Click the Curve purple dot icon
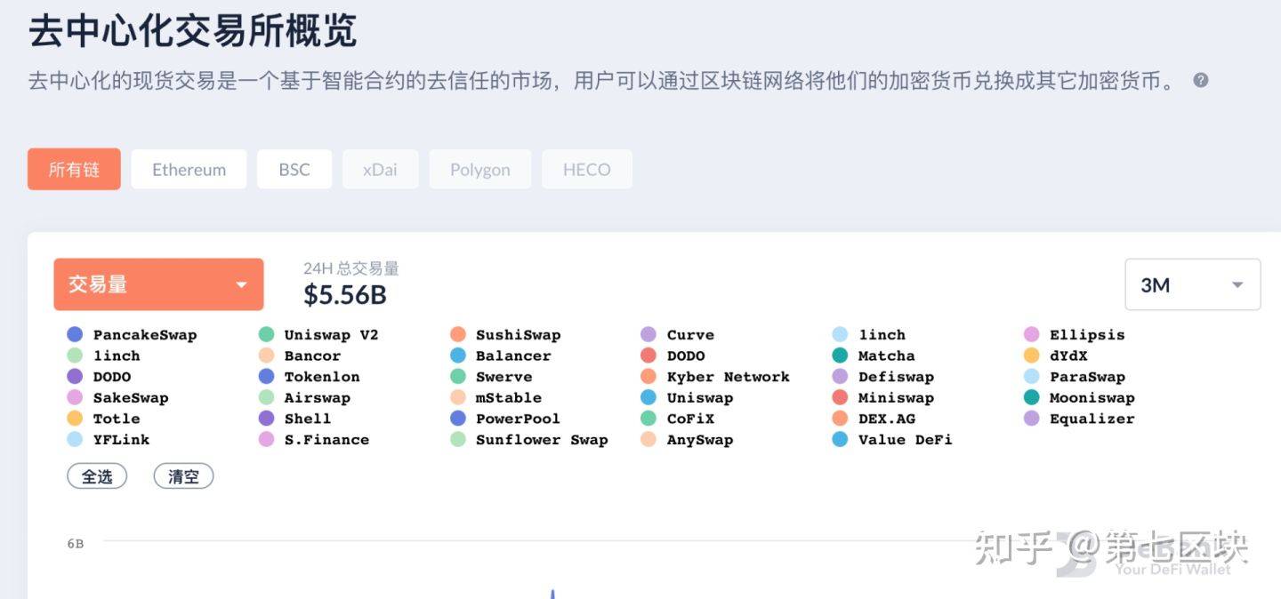This screenshot has height=599, width=1281. (x=649, y=334)
